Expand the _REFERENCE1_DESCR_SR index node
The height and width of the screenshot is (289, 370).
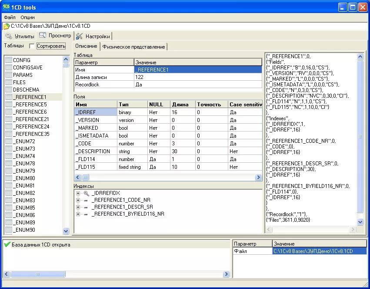[78, 207]
